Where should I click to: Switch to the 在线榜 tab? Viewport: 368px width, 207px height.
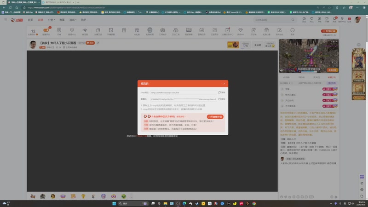pyautogui.click(x=286, y=77)
